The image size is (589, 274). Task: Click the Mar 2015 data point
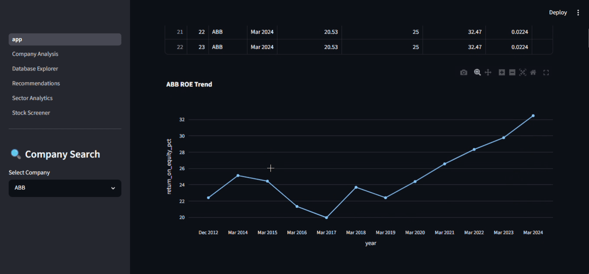[267, 181]
